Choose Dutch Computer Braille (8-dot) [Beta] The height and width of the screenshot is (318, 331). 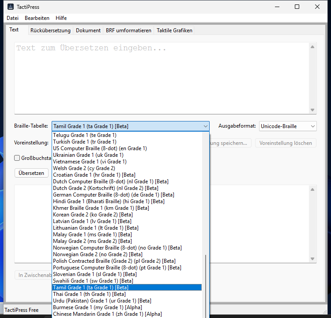[127, 181]
